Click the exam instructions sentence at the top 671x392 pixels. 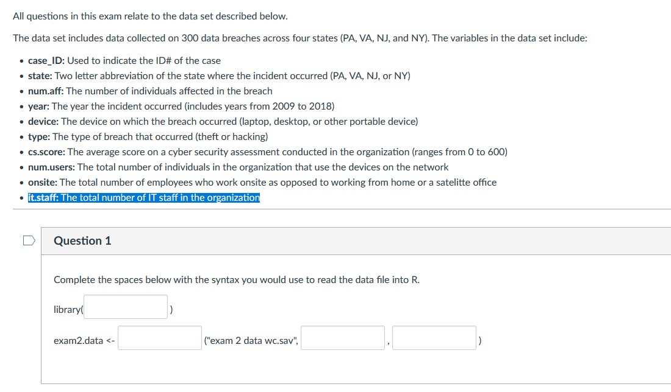[149, 16]
